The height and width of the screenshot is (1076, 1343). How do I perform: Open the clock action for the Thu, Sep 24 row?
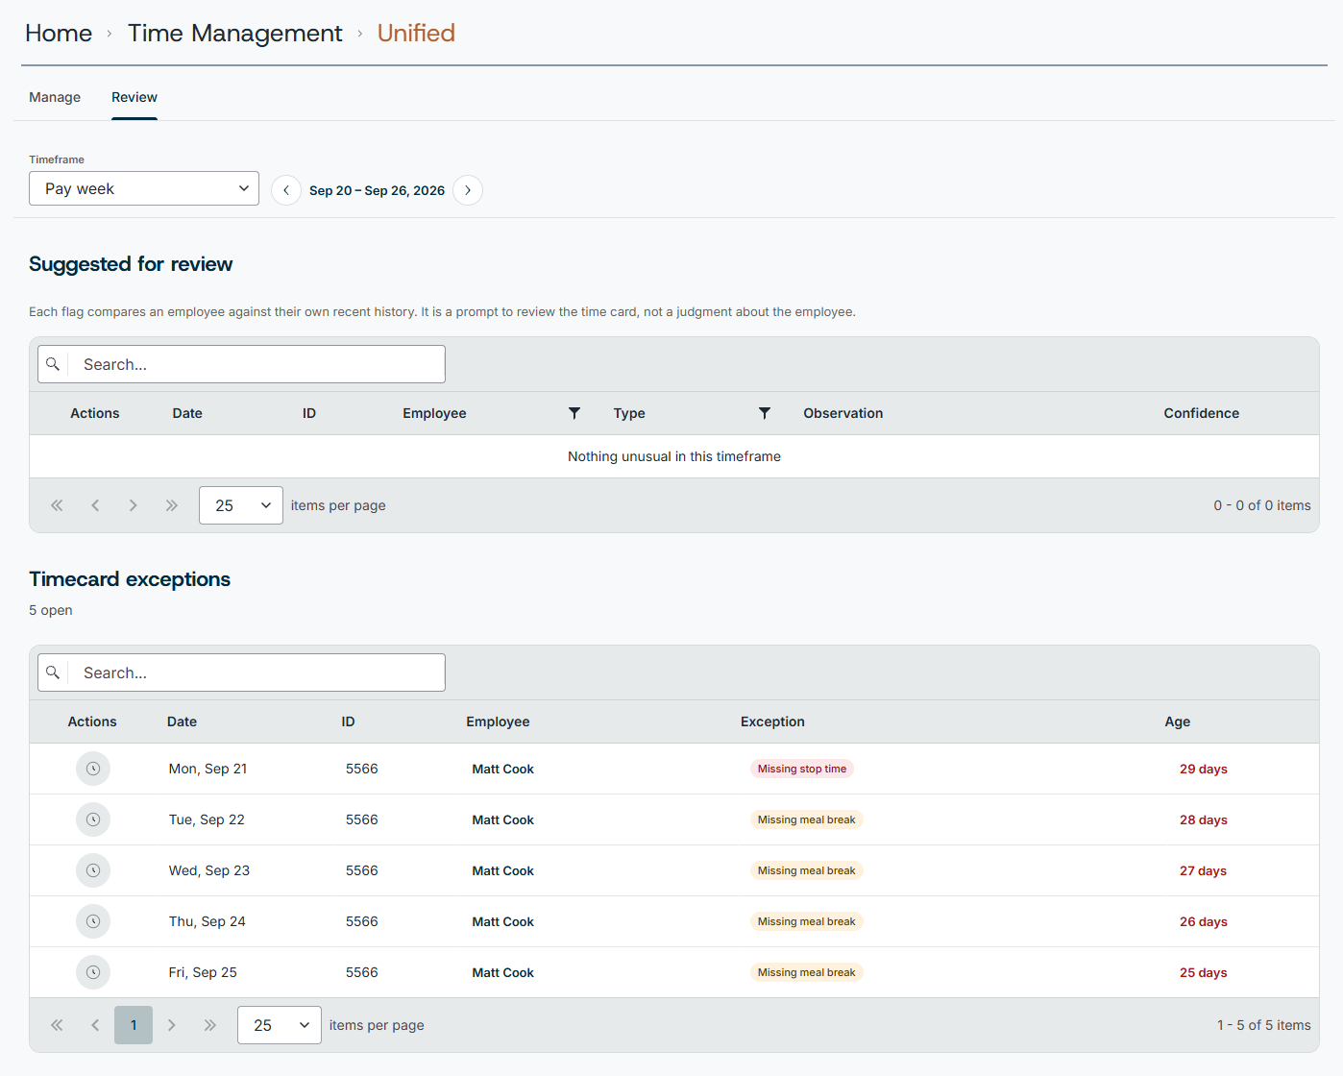(93, 921)
